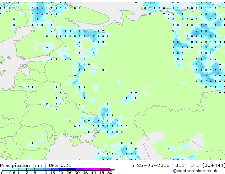Select the "10" legend scale label
Viewport: 225px width, 174px height.
[44, 173]
